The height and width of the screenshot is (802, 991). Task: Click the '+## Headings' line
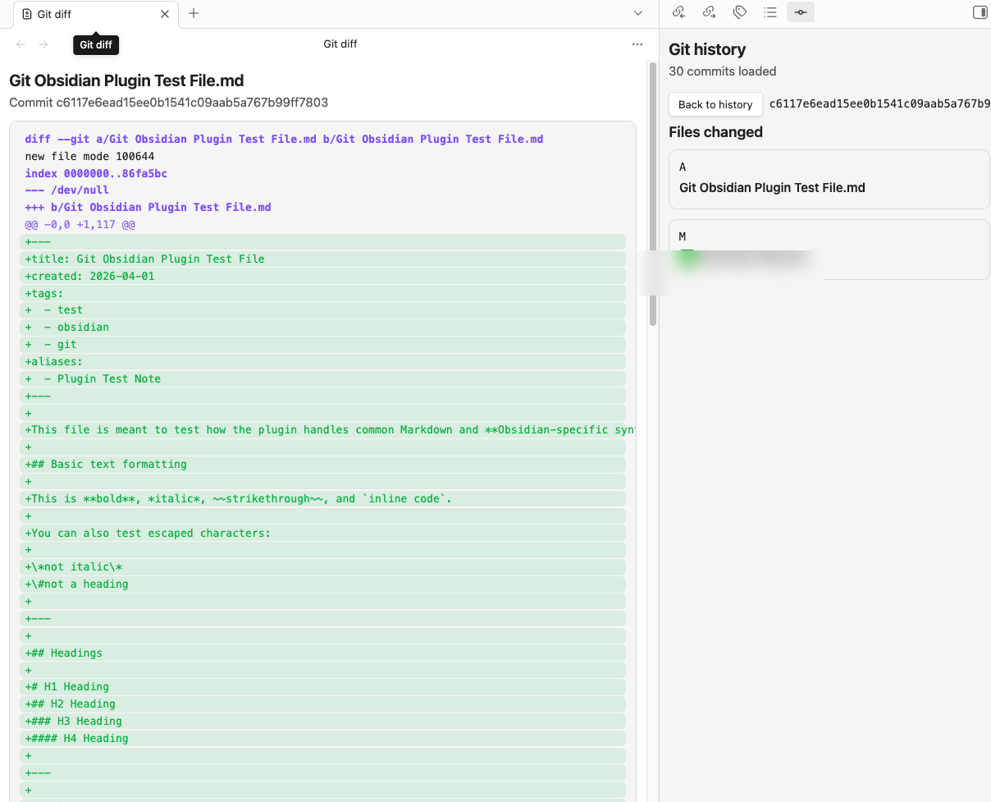pyautogui.click(x=323, y=653)
